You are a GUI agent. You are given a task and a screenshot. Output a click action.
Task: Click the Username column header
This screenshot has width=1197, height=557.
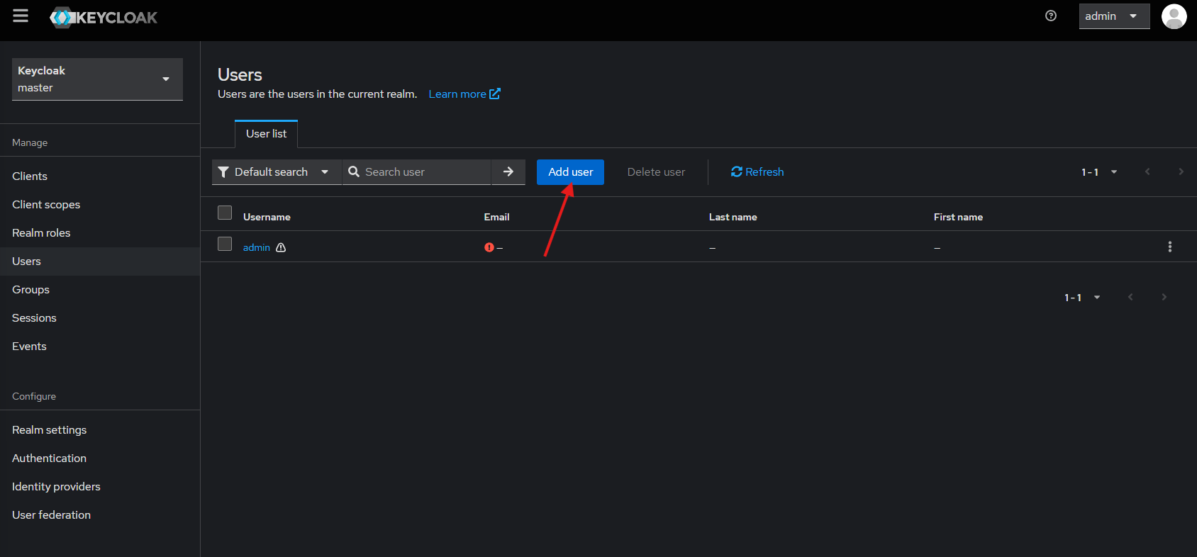click(x=267, y=217)
